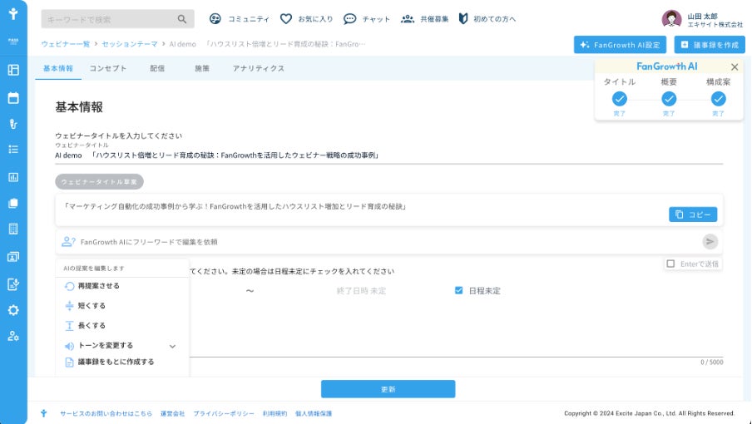The image size is (752, 424).
Task: Click the small logo icon in footer
Action: [43, 413]
